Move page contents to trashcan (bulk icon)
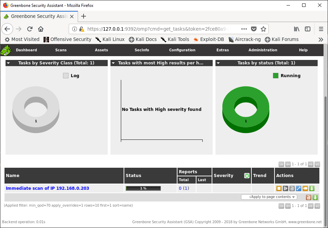This screenshot has height=228, width=328. 309,197
